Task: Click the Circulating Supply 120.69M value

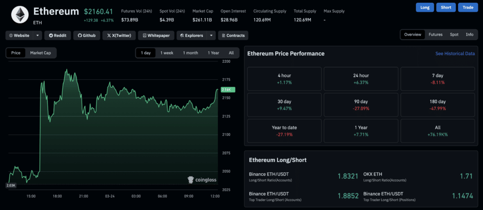Action: click(x=262, y=20)
